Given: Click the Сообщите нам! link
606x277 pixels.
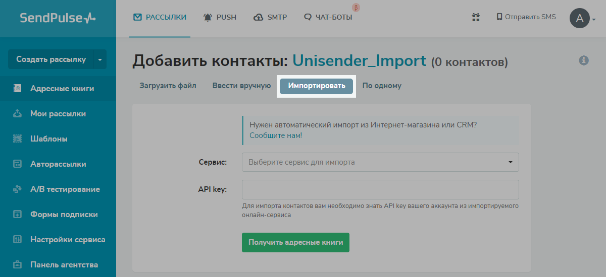Looking at the screenshot, I should point(276,135).
